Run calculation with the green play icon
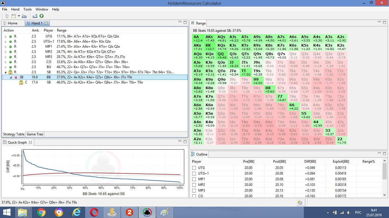 pyautogui.click(x=42, y=16)
